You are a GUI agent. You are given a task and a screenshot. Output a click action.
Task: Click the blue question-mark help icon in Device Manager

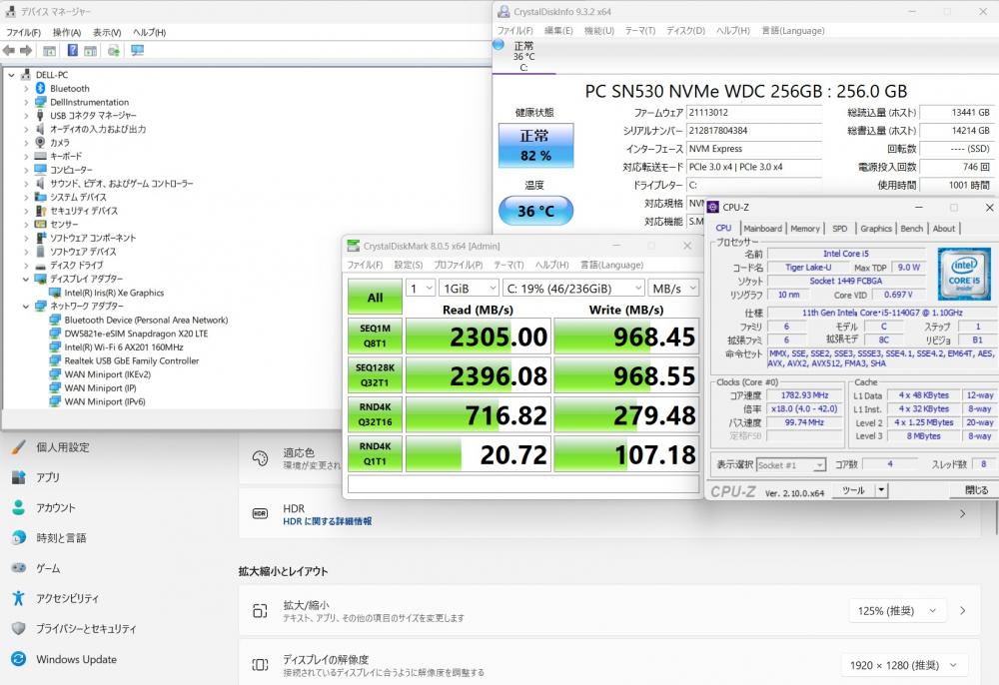(x=73, y=50)
